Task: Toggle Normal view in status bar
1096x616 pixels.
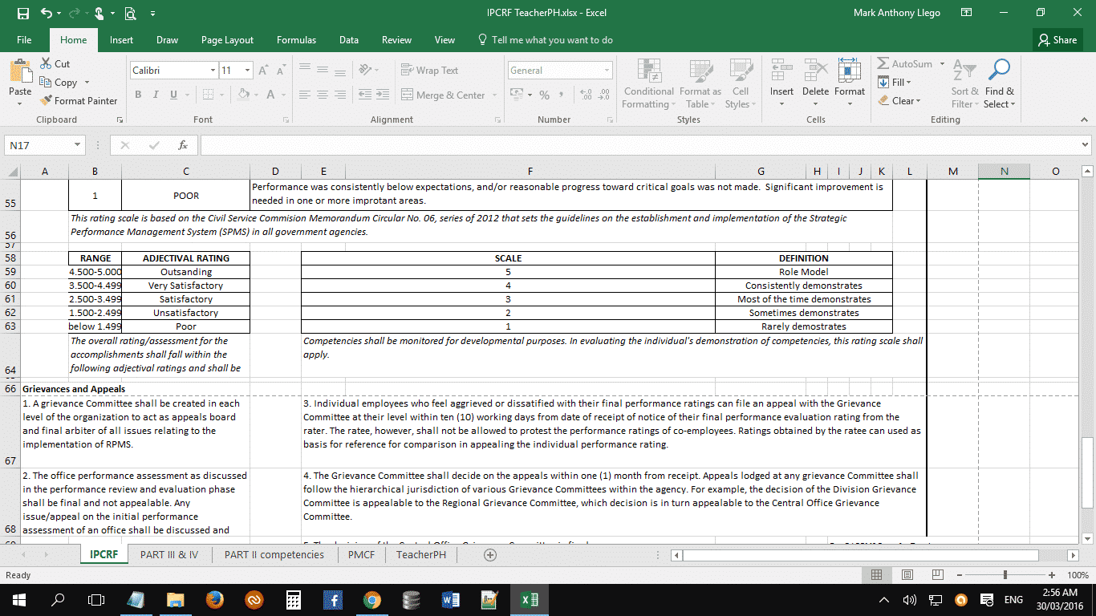Action: [877, 575]
